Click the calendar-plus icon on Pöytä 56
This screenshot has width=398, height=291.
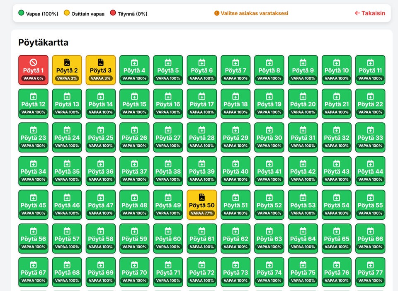coord(33,231)
